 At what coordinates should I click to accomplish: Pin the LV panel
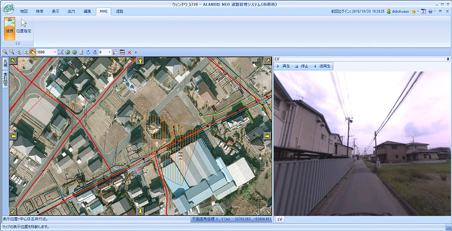447,59
